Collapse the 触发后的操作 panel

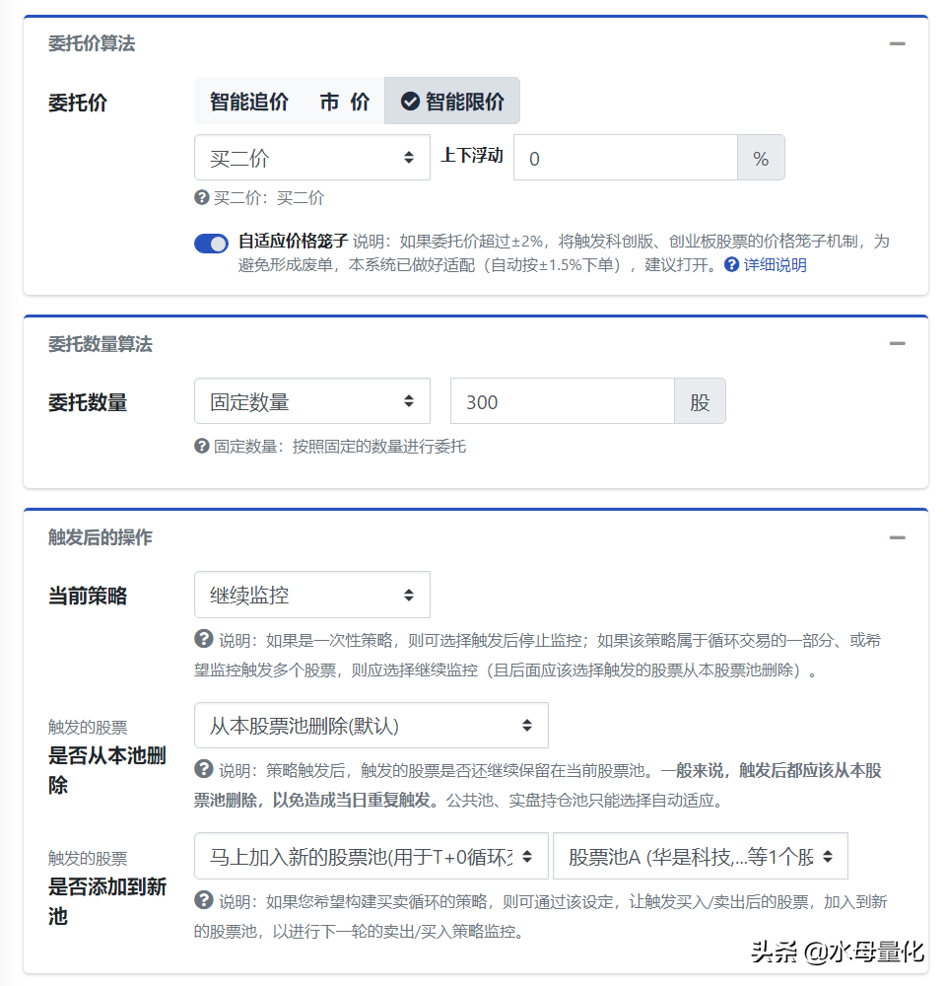[897, 537]
